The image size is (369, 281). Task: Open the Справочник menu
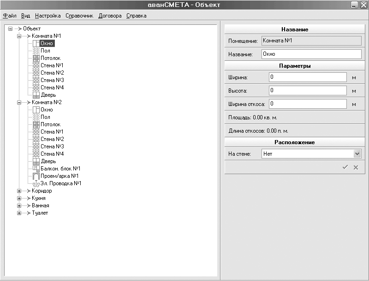[x=79, y=16]
